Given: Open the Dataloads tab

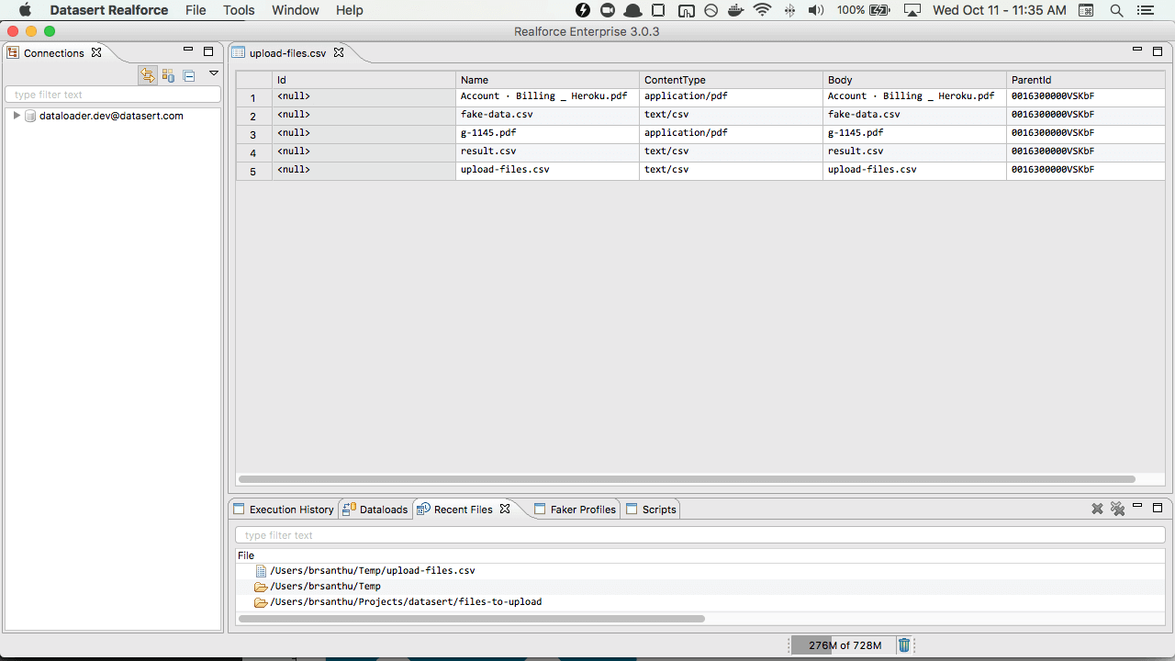Looking at the screenshot, I should pos(375,510).
